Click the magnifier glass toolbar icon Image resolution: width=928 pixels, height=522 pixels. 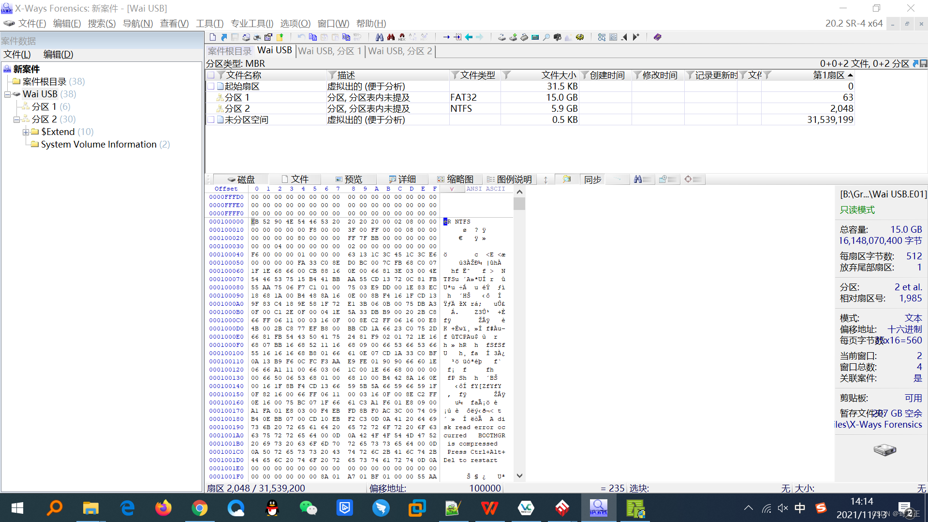coord(546,37)
